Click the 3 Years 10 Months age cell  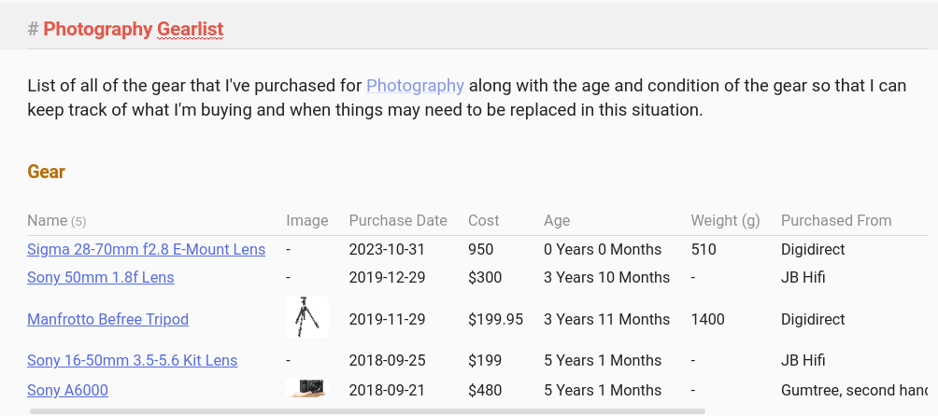coord(606,278)
